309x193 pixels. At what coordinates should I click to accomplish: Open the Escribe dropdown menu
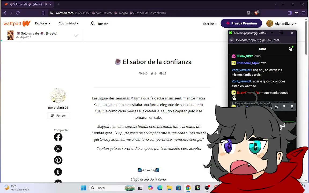tap(210, 24)
